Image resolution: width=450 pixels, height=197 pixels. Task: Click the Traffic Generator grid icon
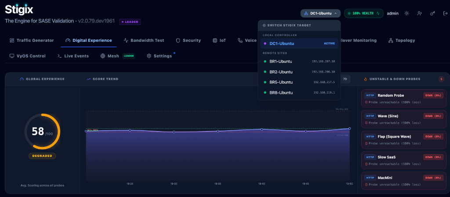click(x=12, y=40)
